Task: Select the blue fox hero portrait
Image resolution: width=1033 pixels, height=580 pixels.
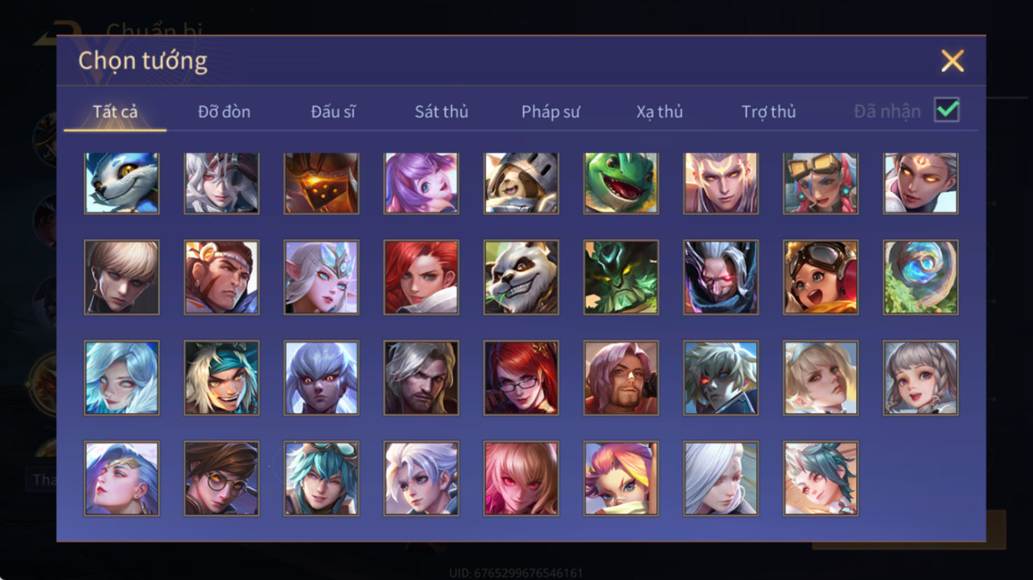Action: coord(122,183)
